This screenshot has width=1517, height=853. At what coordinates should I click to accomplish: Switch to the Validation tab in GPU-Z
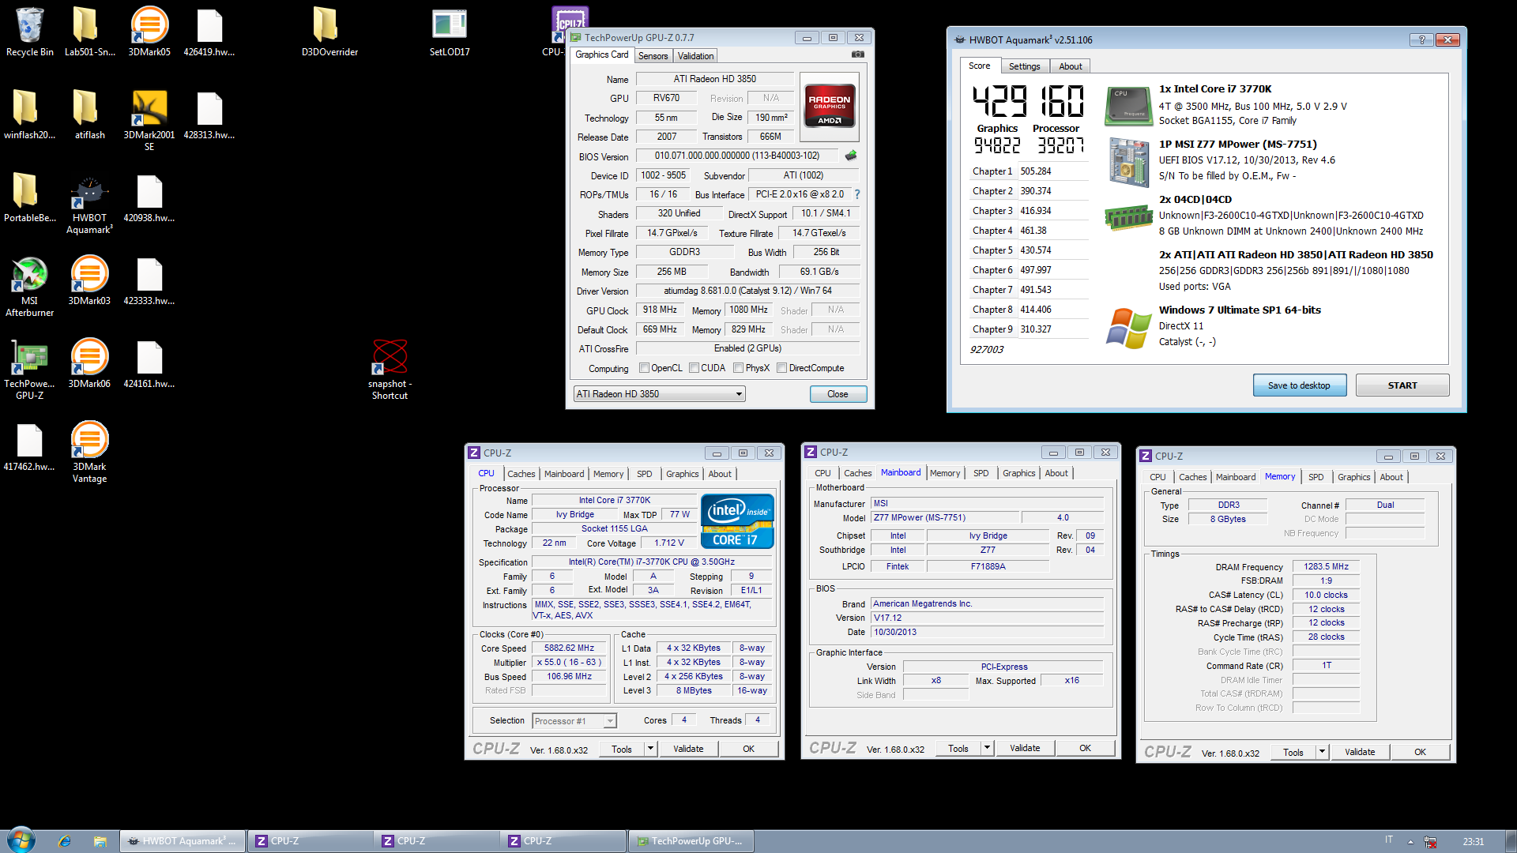click(x=695, y=56)
